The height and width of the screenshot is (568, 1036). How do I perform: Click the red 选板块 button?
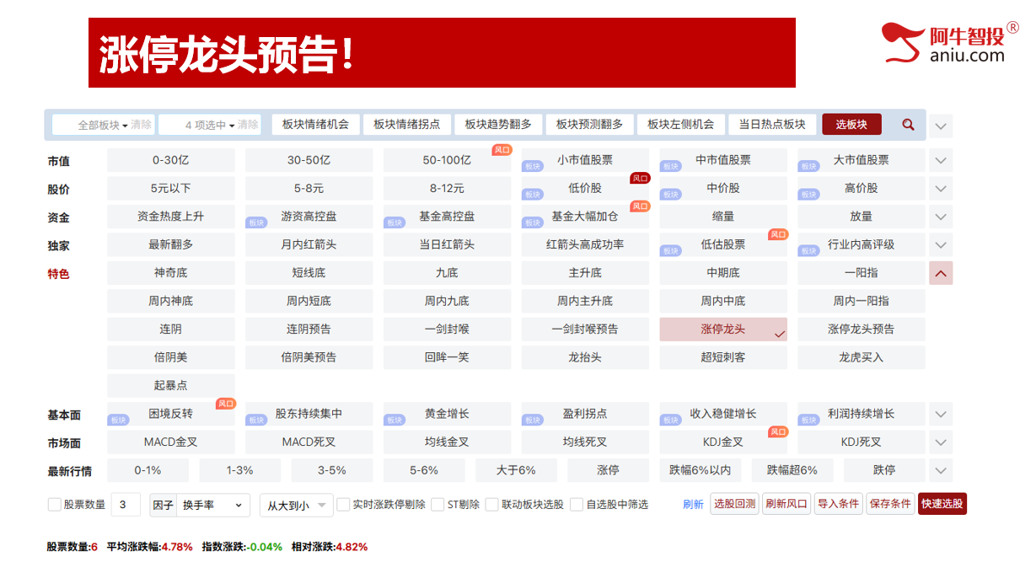tap(851, 125)
